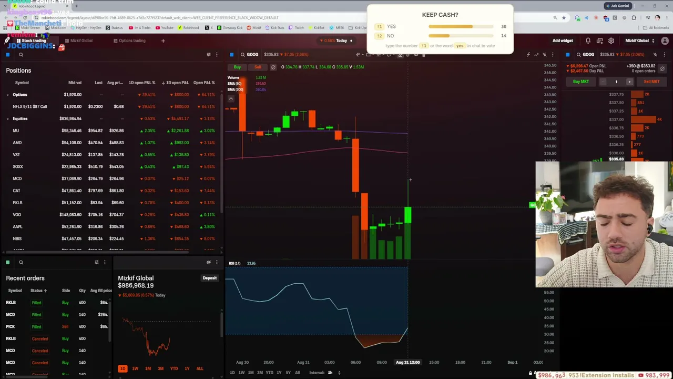Click the Buy button on GOOG chart
673x379 pixels.
click(x=237, y=67)
